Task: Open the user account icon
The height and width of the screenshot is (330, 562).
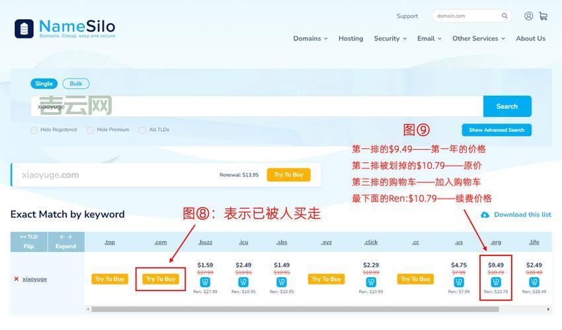Action: pyautogui.click(x=528, y=16)
